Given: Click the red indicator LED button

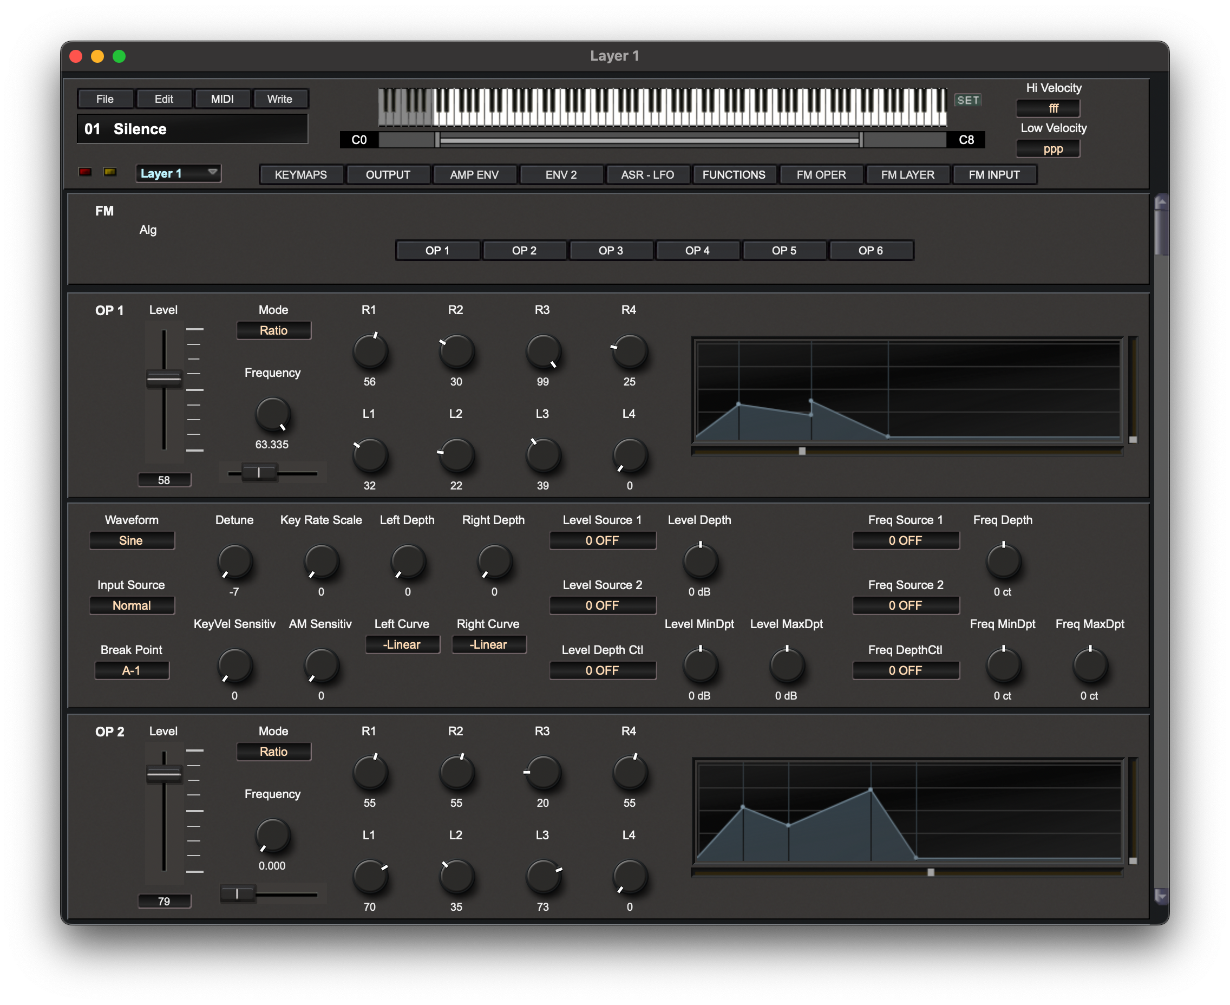Looking at the screenshot, I should pyautogui.click(x=85, y=172).
